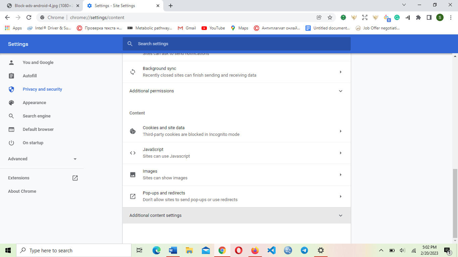The image size is (458, 257).
Task: Select Appearance in the sidebar
Action: tap(34, 103)
